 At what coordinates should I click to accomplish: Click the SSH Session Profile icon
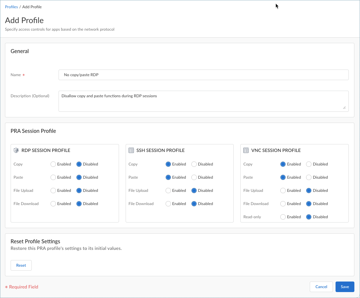(x=131, y=150)
